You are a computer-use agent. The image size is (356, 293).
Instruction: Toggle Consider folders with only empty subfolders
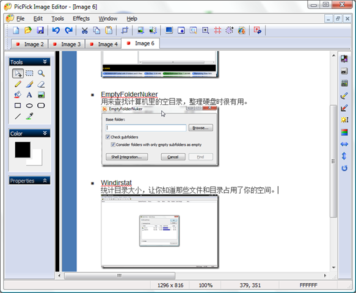click(113, 145)
